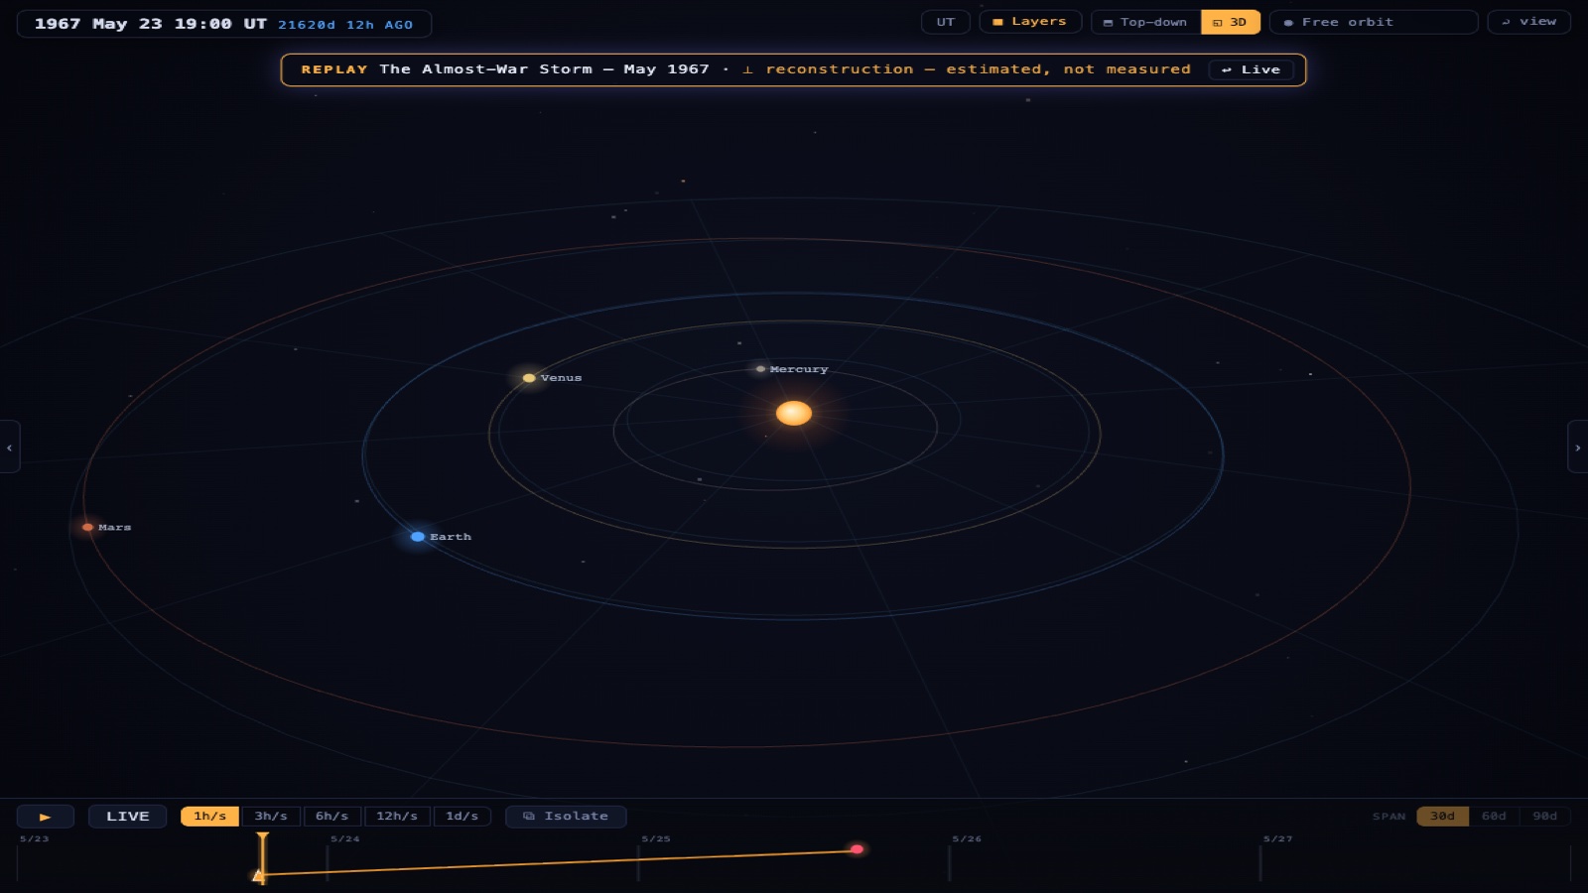Click the SPAN label
The width and height of the screenshot is (1588, 893).
(x=1389, y=817)
